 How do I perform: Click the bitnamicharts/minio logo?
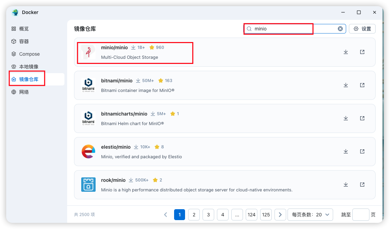coord(88,118)
